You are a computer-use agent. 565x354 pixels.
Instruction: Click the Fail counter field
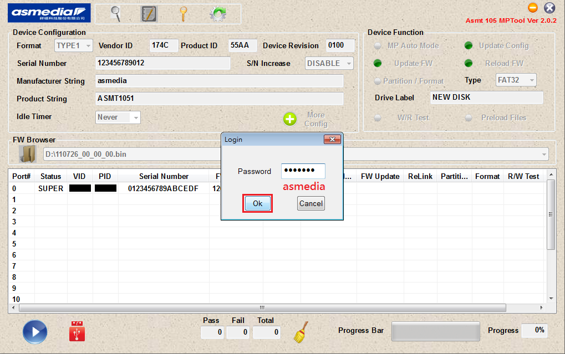click(x=238, y=332)
